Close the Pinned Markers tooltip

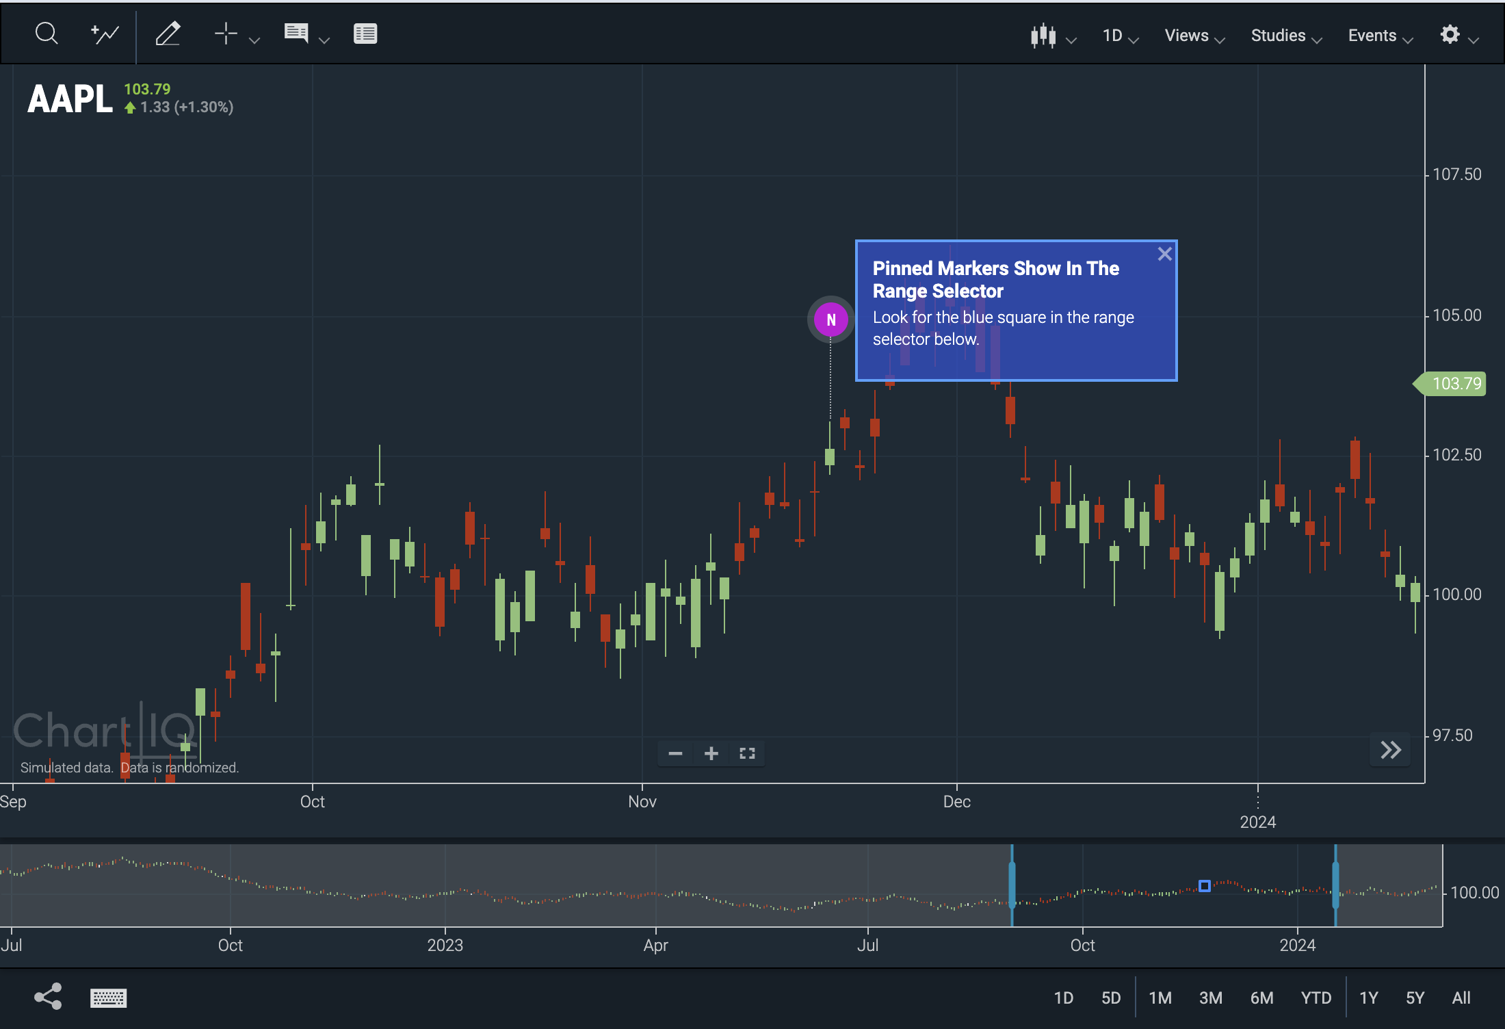pyautogui.click(x=1164, y=254)
